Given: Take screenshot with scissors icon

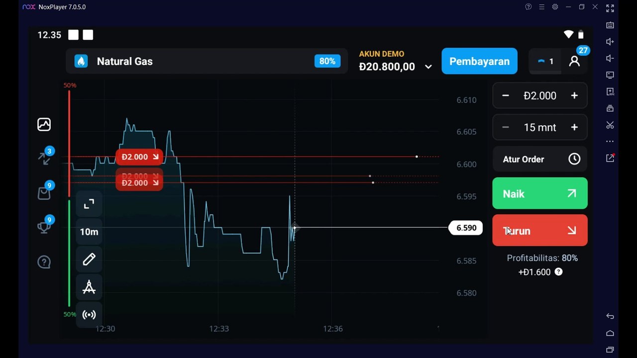Looking at the screenshot, I should click(x=610, y=125).
